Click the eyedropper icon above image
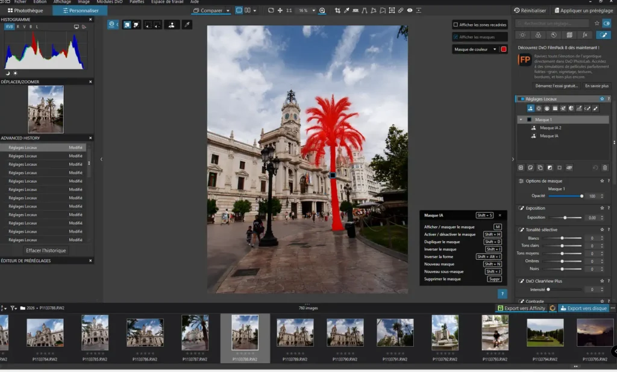Screen dimensions: 617x372 pyautogui.click(x=187, y=25)
